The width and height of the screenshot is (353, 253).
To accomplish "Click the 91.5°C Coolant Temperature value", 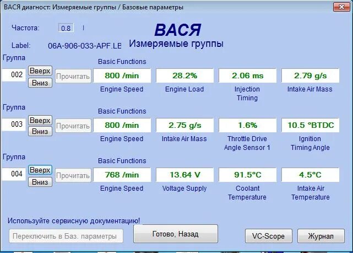I will coord(248,175).
